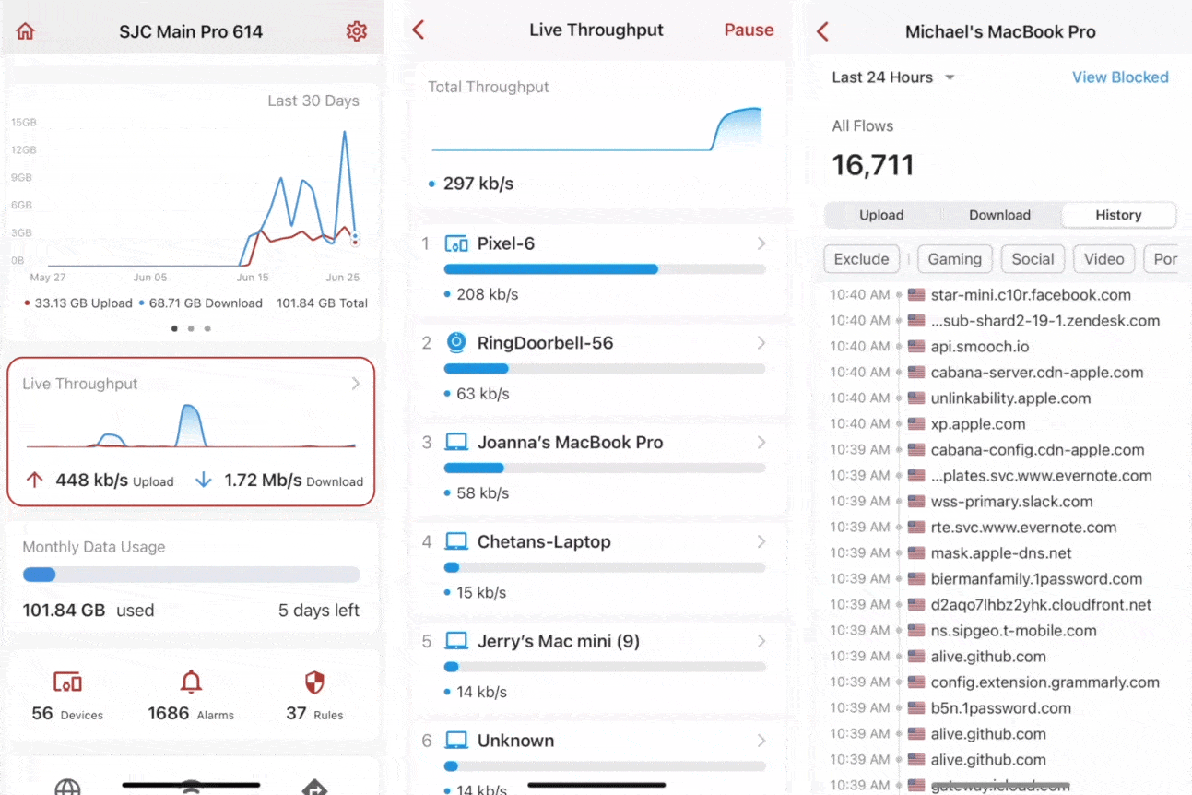Tap the RingDoorbell-56 camera icon
This screenshot has height=795, width=1192.
(x=456, y=343)
